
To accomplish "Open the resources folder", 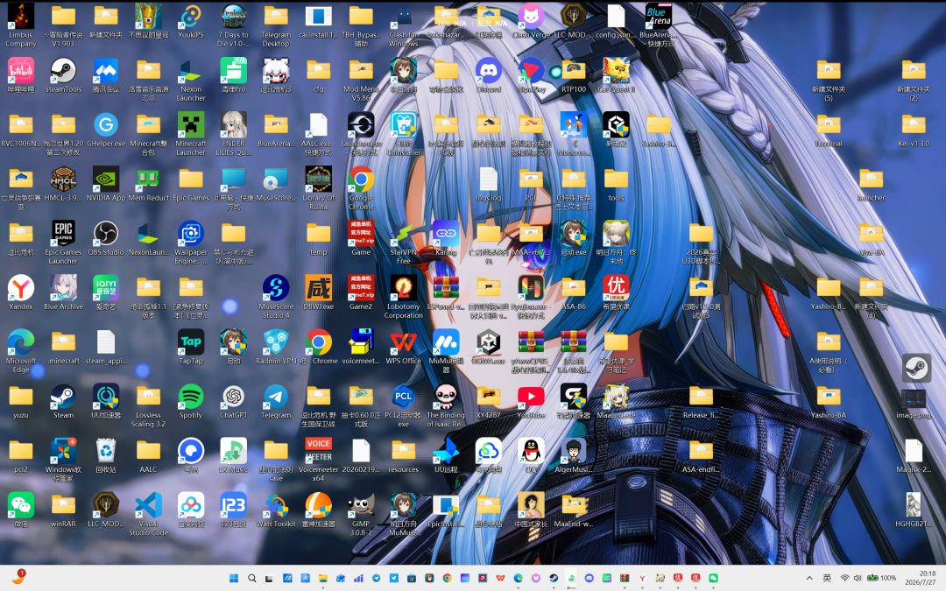I will tap(404, 454).
